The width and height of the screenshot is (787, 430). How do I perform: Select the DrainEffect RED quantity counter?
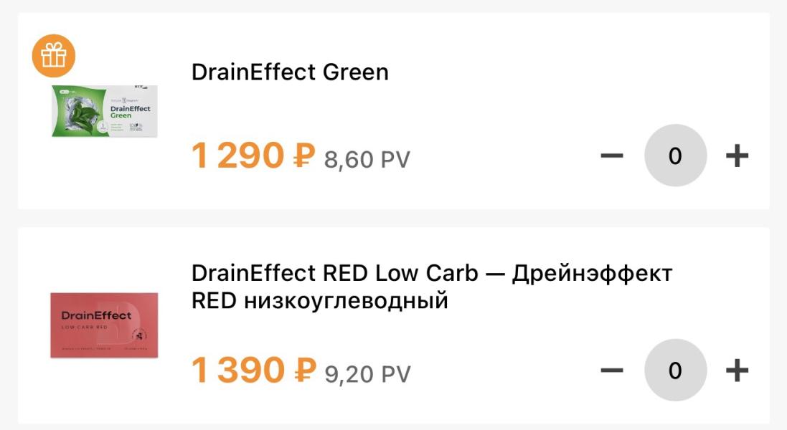click(x=676, y=371)
